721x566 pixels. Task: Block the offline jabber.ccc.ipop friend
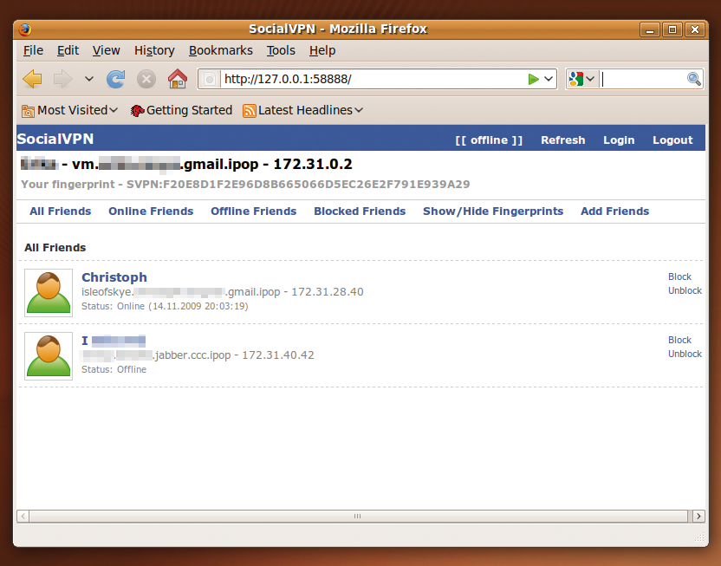pyautogui.click(x=679, y=341)
